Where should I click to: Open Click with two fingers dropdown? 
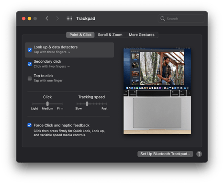pyautogui.click(x=52, y=67)
